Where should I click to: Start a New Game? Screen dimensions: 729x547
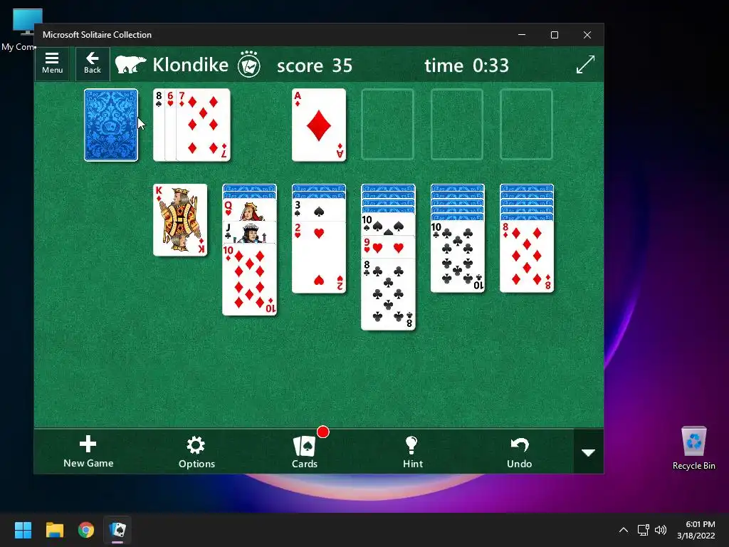[x=88, y=452]
